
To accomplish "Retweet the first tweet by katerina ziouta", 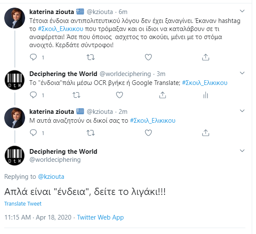I will [x=91, y=57].
